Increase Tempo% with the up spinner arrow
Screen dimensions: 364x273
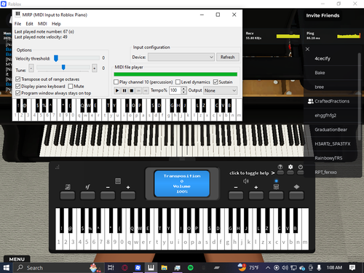(183, 89)
